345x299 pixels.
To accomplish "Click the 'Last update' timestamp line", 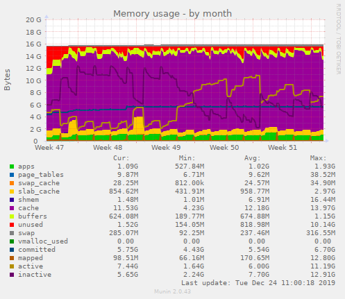I will (258, 283).
